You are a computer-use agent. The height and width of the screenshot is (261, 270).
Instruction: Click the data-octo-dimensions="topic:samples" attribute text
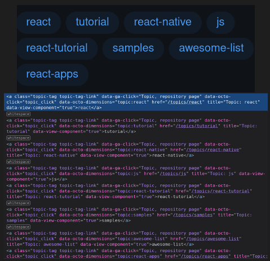point(107,215)
